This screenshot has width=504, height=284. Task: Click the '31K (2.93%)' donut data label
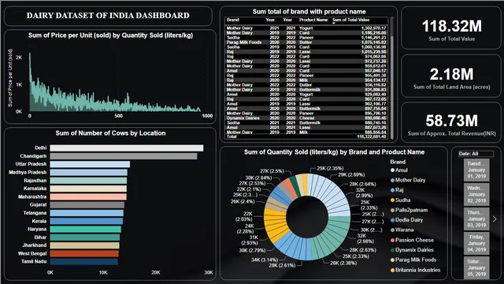coord(250,240)
